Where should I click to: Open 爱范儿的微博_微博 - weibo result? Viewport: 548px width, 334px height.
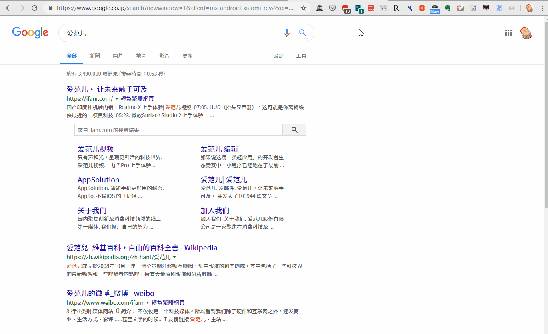[x=110, y=293]
